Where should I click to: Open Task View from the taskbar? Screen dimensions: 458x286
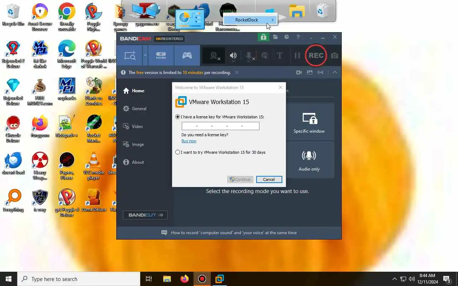pyautogui.click(x=149, y=279)
